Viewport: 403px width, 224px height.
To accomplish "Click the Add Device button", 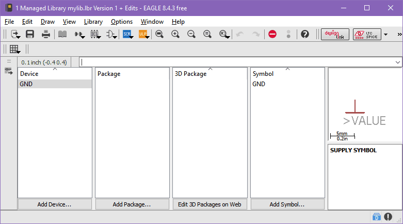I will point(55,204).
